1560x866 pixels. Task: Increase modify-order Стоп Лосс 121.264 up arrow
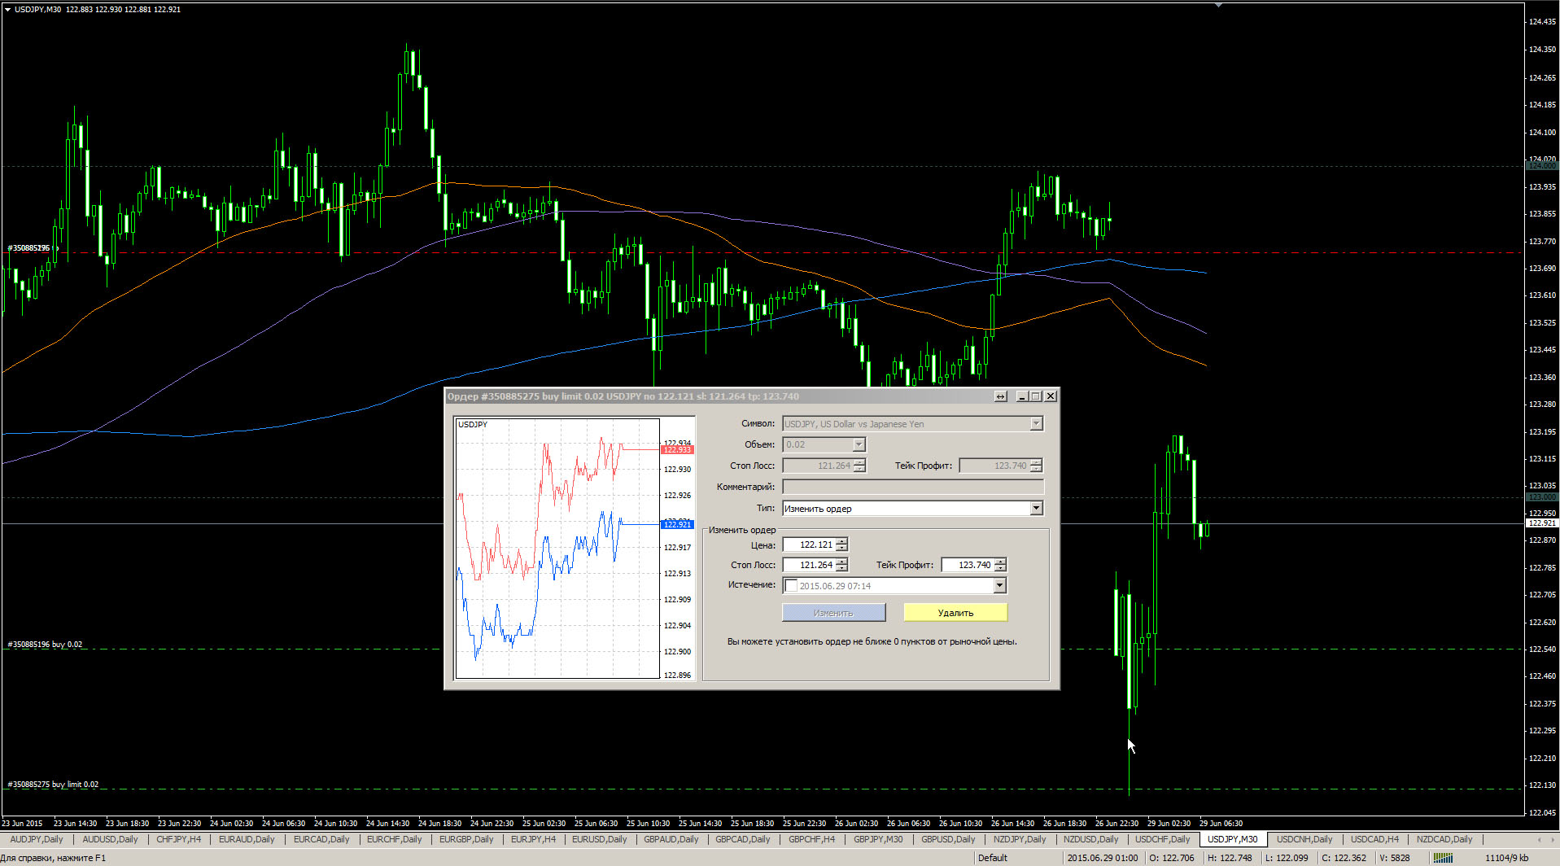(841, 562)
